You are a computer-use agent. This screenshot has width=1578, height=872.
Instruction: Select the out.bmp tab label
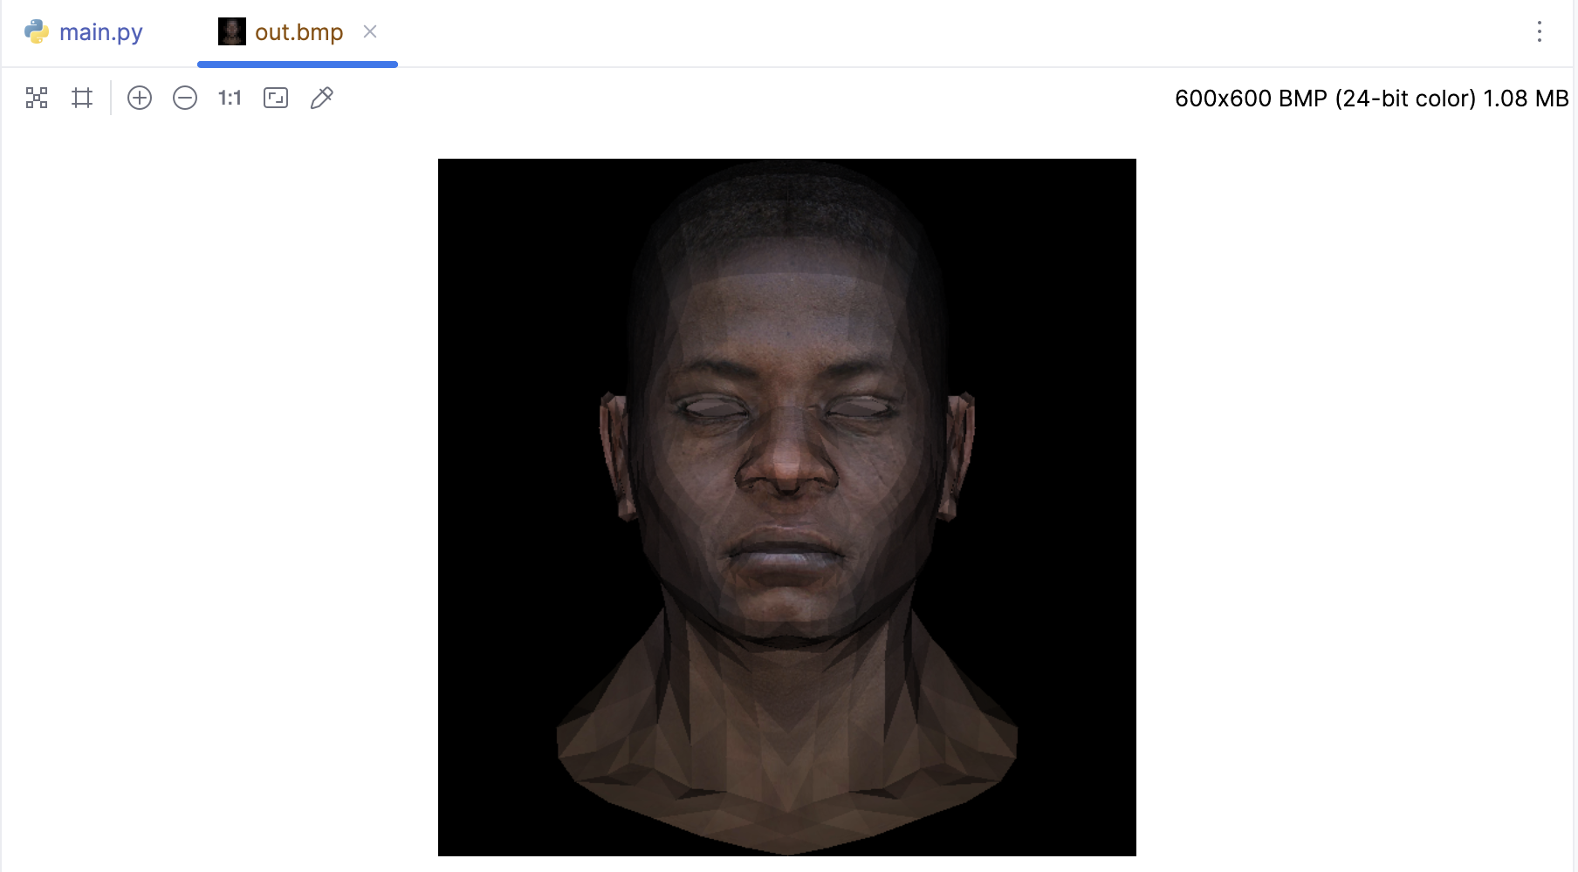[x=298, y=32]
